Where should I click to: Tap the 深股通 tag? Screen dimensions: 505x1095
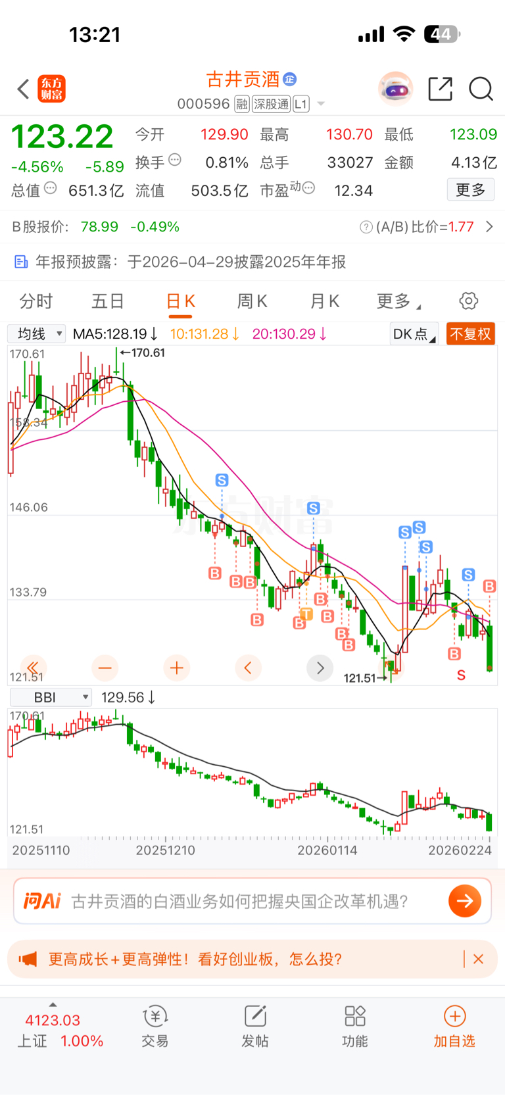tap(272, 104)
